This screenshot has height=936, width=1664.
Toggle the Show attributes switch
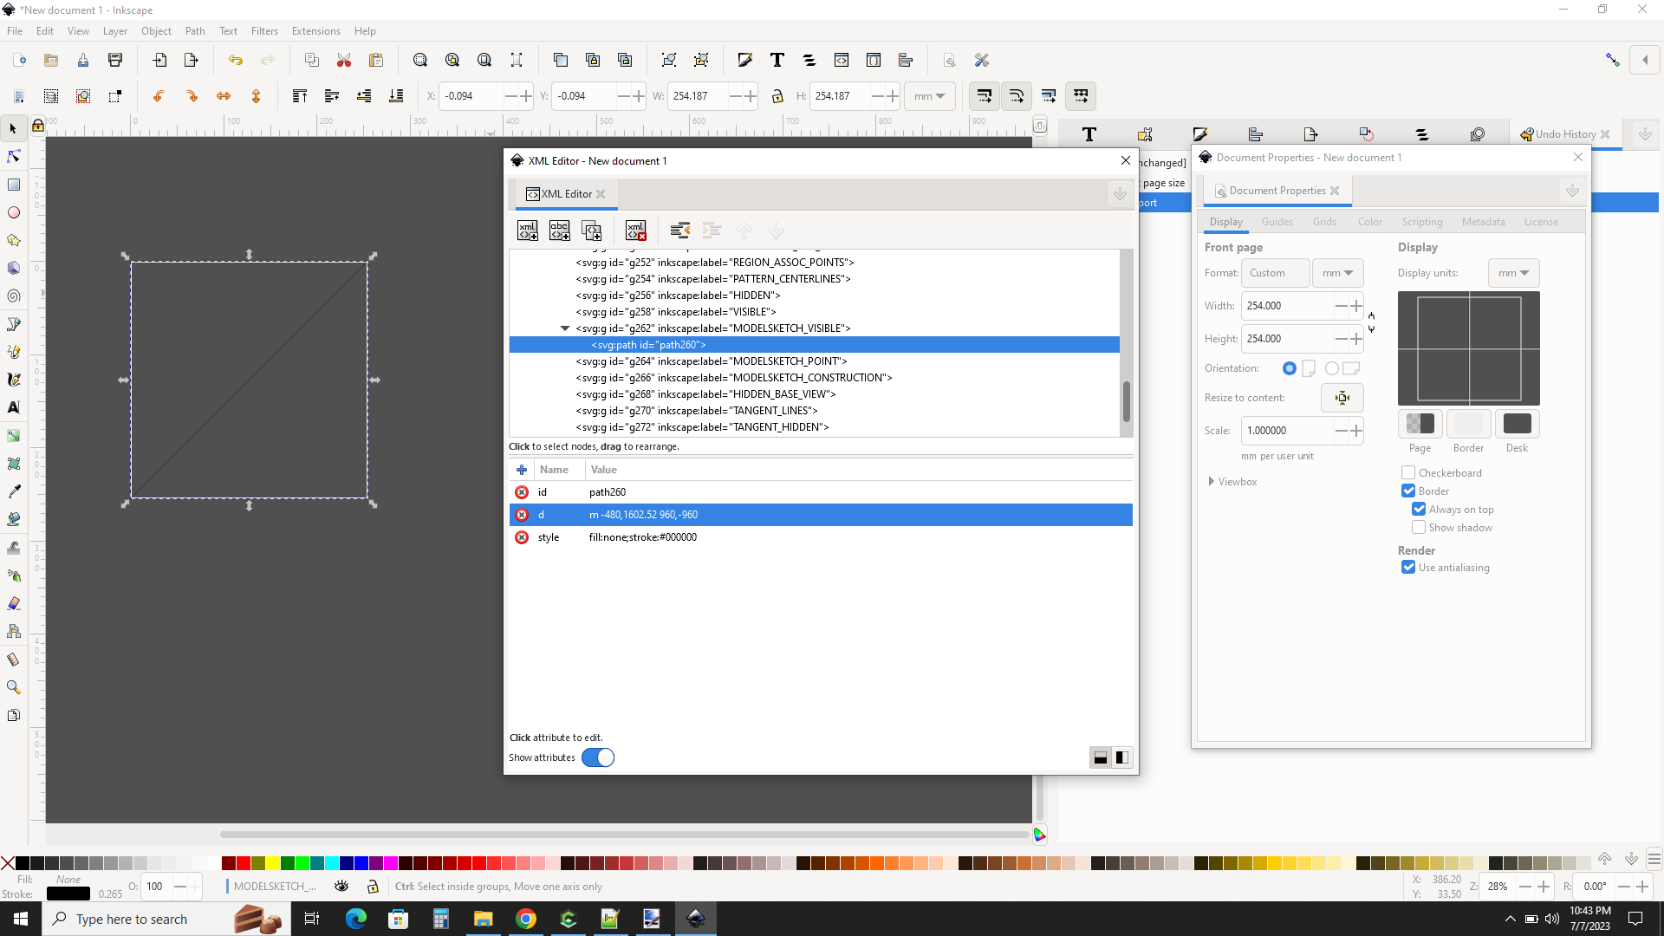[597, 757]
